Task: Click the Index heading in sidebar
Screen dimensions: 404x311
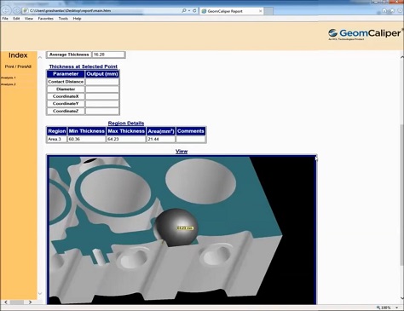Action: 18,55
